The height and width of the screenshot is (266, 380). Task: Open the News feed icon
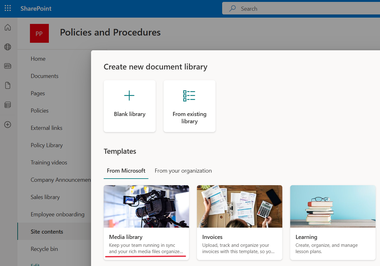8,66
